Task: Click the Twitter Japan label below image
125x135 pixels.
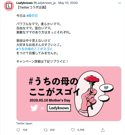Action: (x=24, y=123)
